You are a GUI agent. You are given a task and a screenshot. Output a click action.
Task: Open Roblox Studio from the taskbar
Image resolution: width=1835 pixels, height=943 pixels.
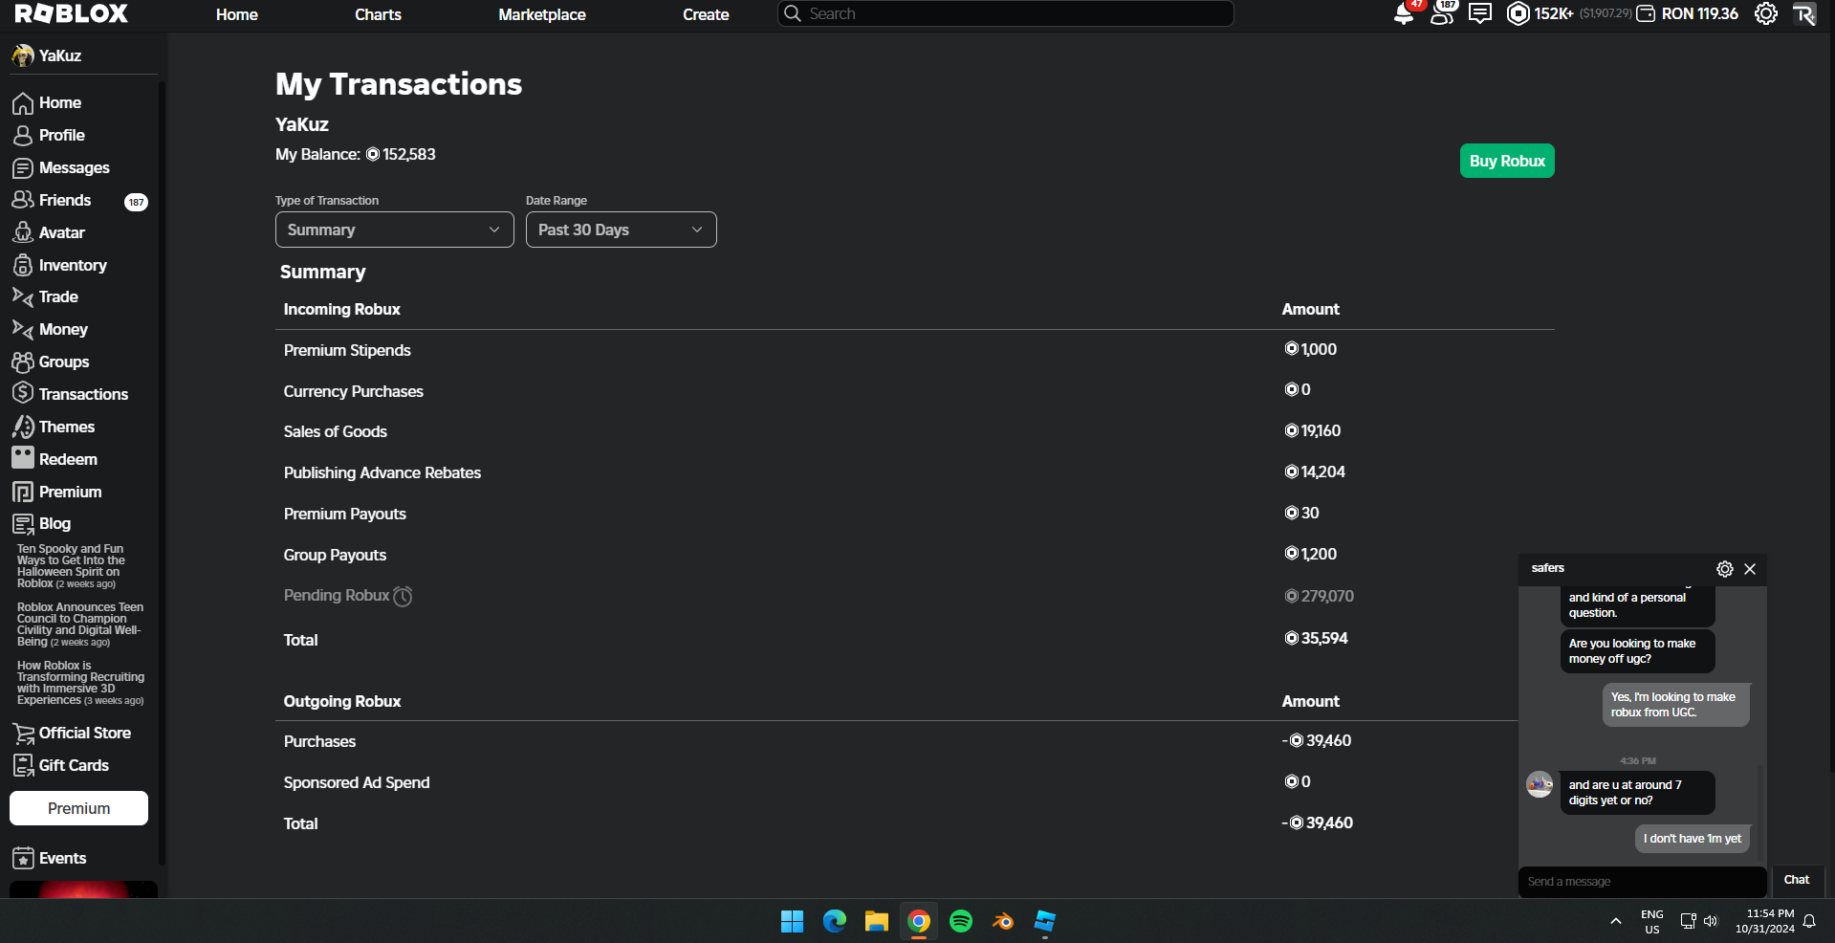pyautogui.click(x=1044, y=921)
